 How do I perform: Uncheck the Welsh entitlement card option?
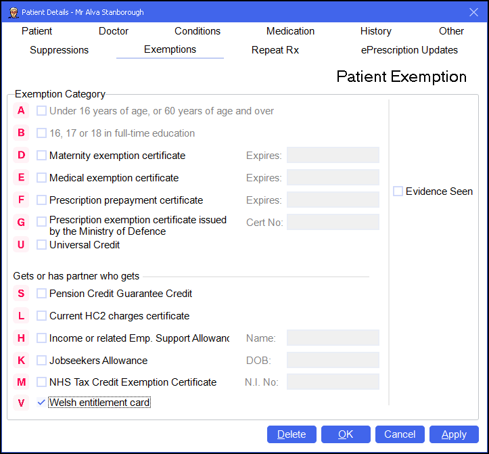tap(42, 403)
